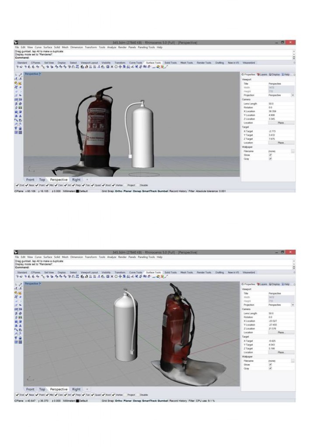Image resolution: width=310 pixels, height=447 pixels.
Task: Toggle the Gray wallpaper checkbox in lower window
Action: [x=270, y=368]
